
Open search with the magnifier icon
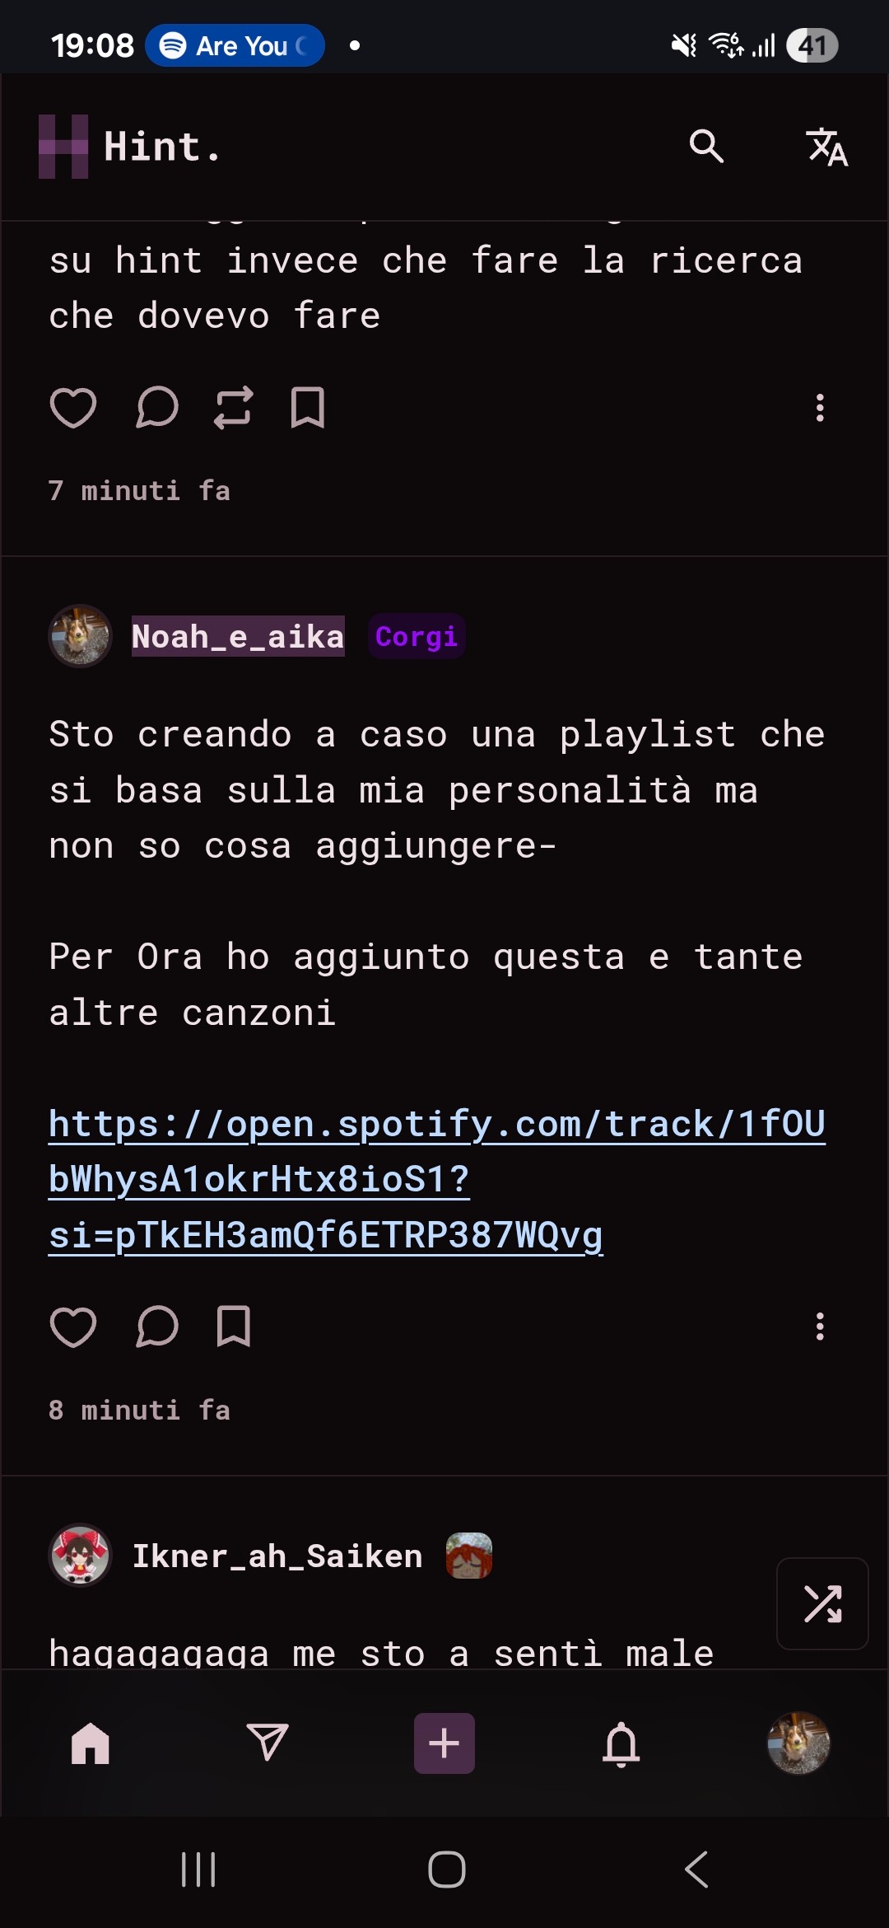706,147
